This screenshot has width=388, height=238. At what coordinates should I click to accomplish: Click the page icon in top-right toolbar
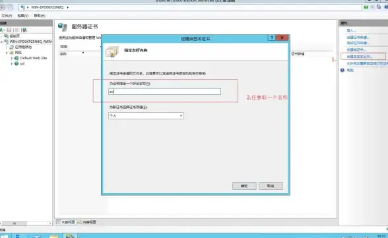pyautogui.click(x=379, y=7)
